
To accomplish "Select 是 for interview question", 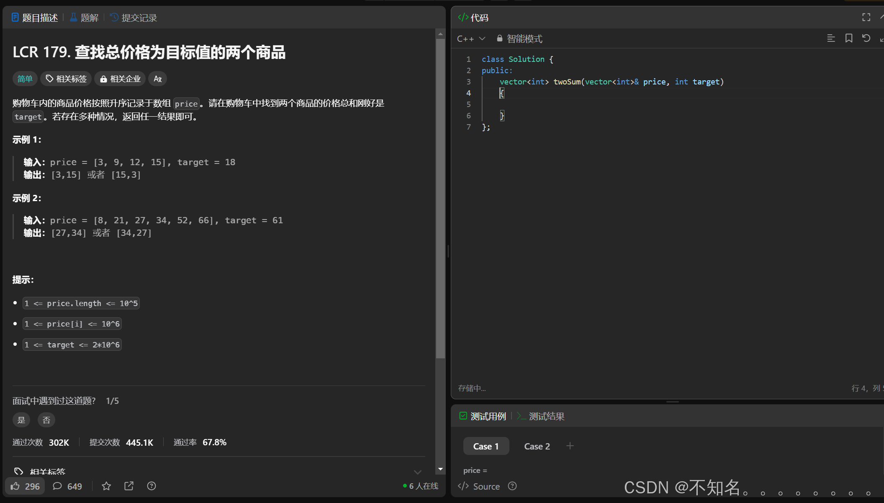I will click(x=21, y=420).
